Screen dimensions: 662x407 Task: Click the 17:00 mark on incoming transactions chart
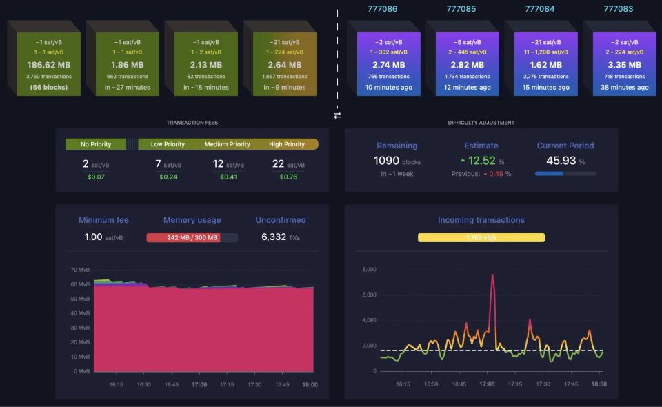[x=487, y=384]
